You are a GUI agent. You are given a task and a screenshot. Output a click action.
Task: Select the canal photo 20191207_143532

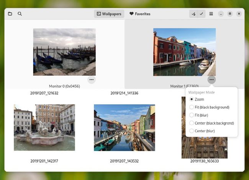click(124, 127)
